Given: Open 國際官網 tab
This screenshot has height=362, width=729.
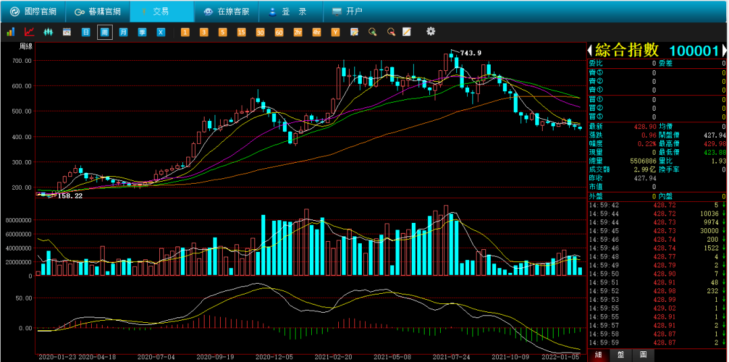Looking at the screenshot, I should click(33, 11).
